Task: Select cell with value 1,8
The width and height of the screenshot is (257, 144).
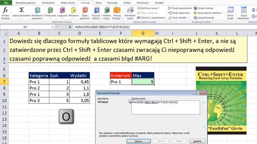Action: [x=80, y=94]
